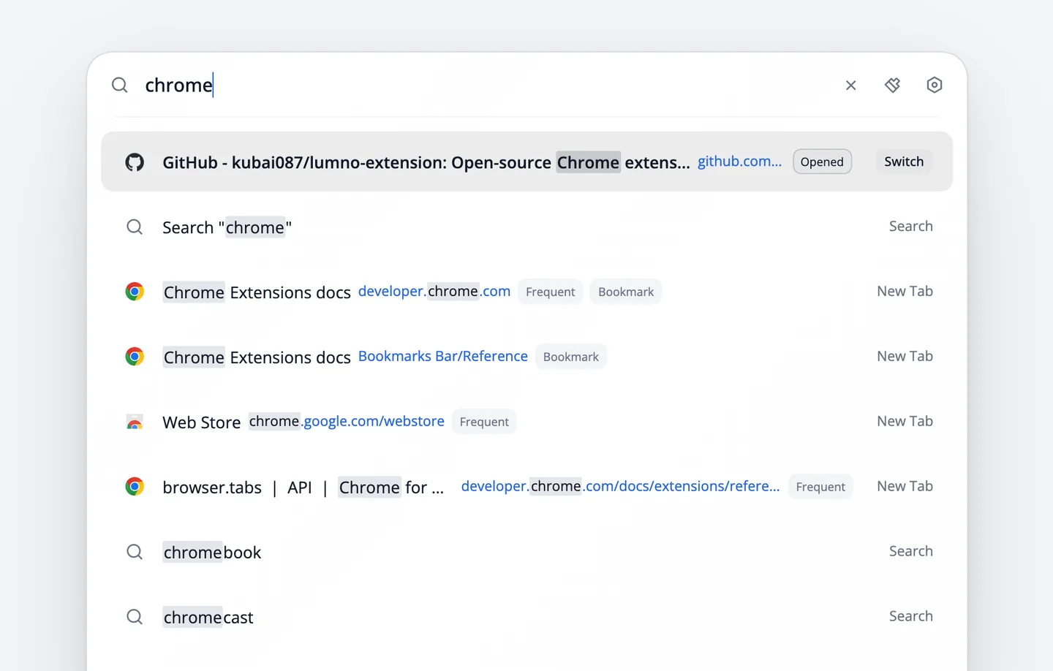Click Bookmark tag beside Bookmarks Bar/Reference

571,357
